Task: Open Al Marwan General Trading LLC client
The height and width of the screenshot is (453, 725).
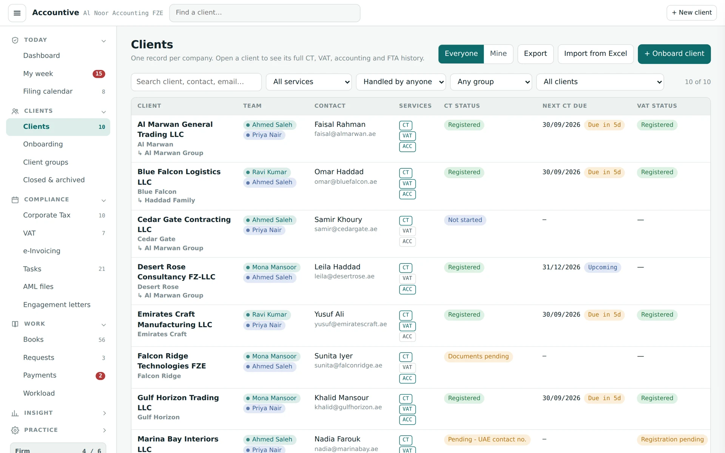Action: 175,129
